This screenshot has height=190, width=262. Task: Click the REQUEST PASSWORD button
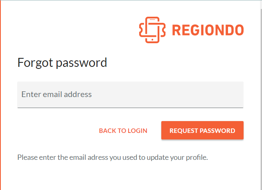(x=202, y=130)
